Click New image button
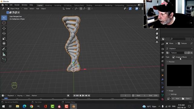 (176, 99)
